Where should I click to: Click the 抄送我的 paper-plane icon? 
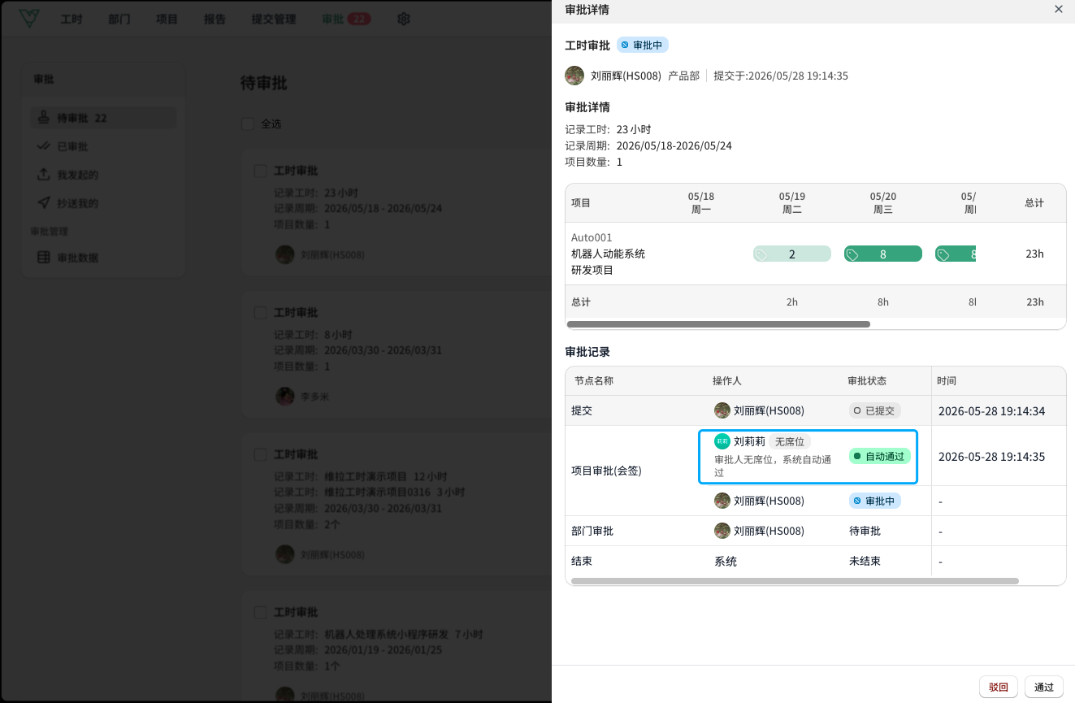coord(44,203)
